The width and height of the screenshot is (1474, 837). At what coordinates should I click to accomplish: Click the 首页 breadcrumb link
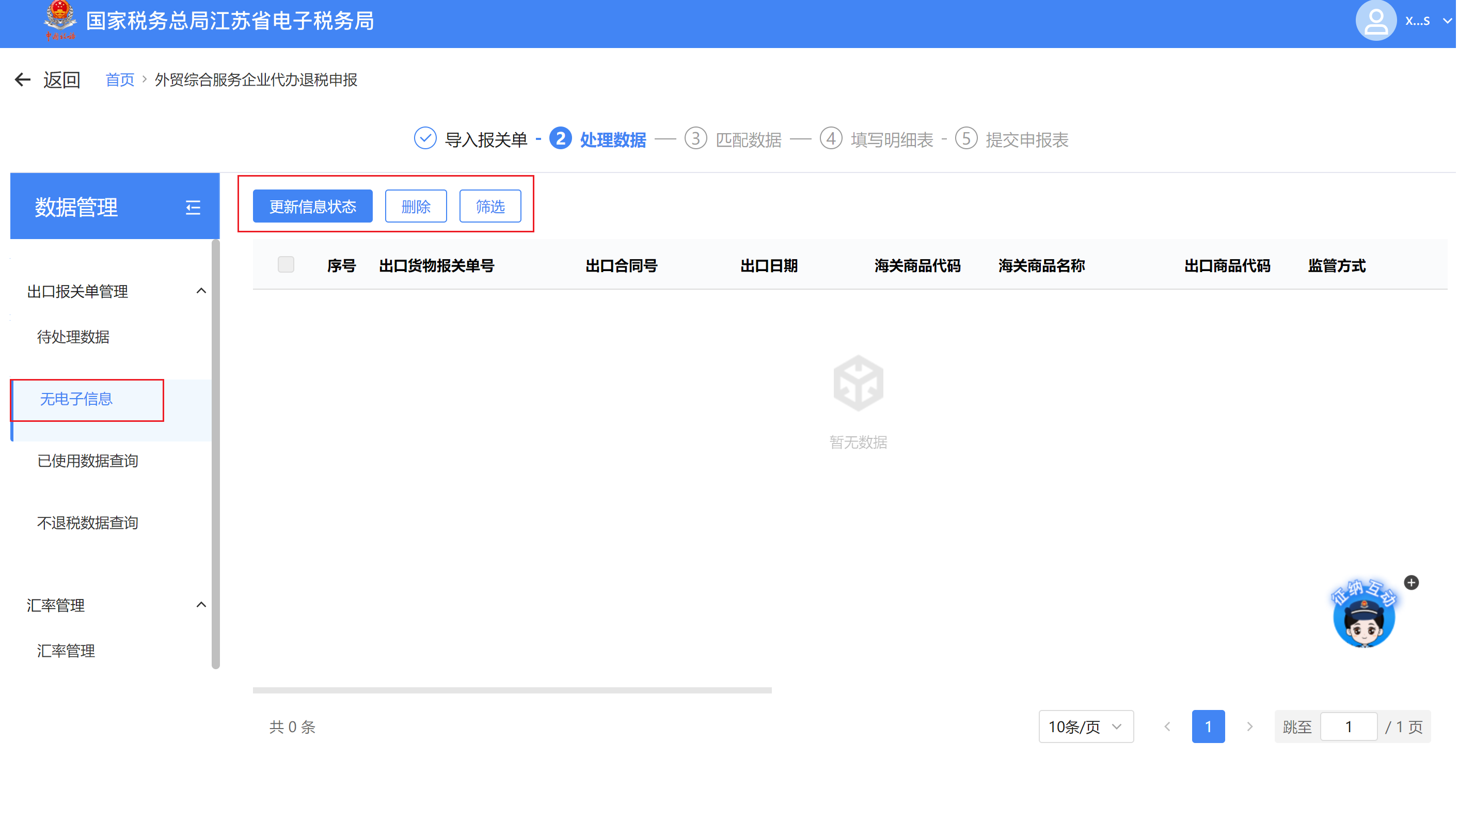pos(120,80)
